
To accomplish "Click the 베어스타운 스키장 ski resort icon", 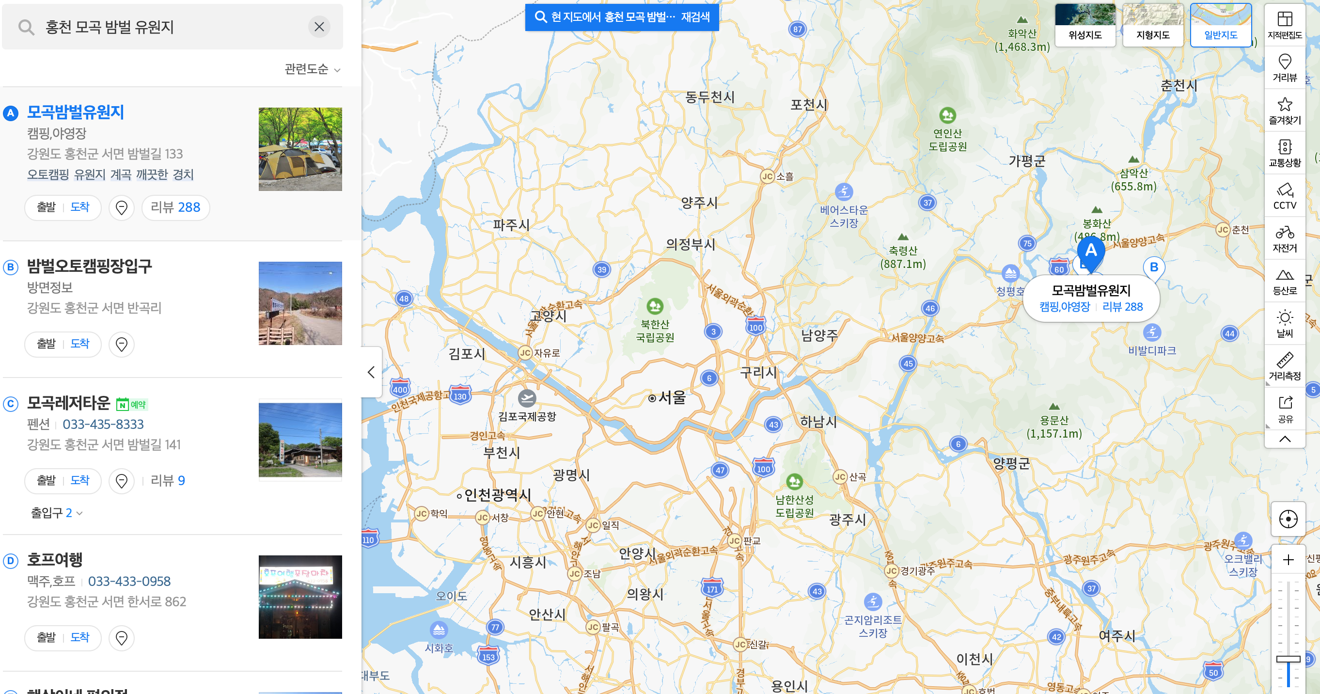I will click(x=844, y=192).
